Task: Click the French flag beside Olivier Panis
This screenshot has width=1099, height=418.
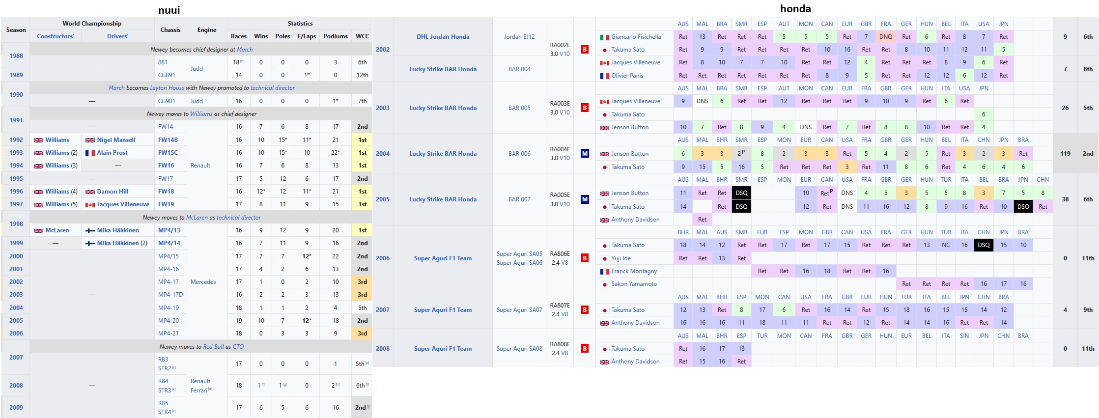Action: point(604,76)
